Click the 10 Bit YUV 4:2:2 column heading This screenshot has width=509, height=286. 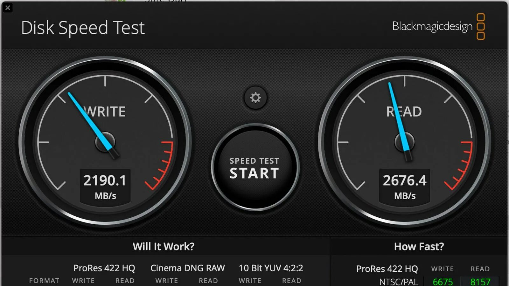click(x=271, y=268)
